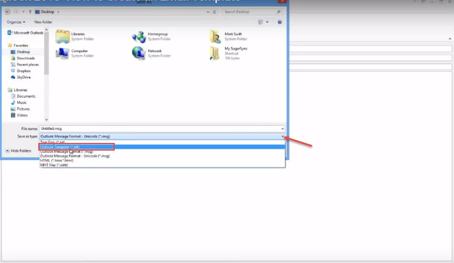Click the Back navigation arrow

pyautogui.click(x=7, y=12)
